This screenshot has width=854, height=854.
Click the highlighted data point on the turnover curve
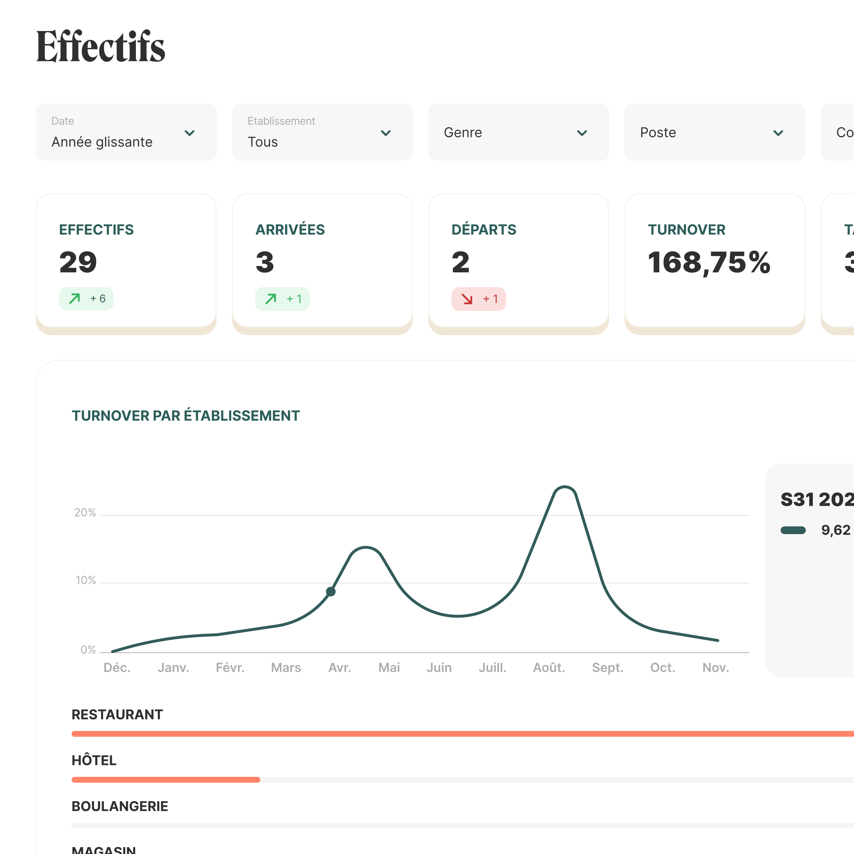click(x=331, y=591)
